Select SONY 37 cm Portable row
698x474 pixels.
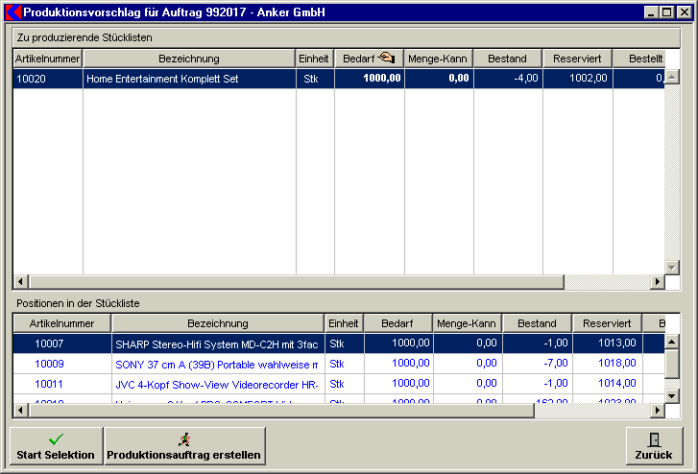217,364
